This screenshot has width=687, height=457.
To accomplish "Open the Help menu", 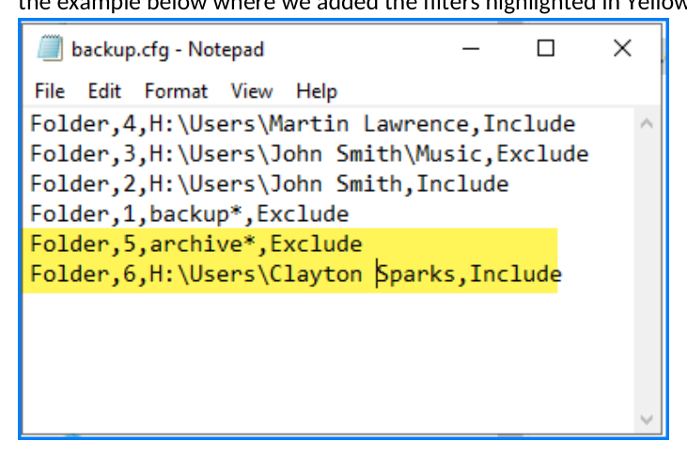I will pyautogui.click(x=317, y=91).
